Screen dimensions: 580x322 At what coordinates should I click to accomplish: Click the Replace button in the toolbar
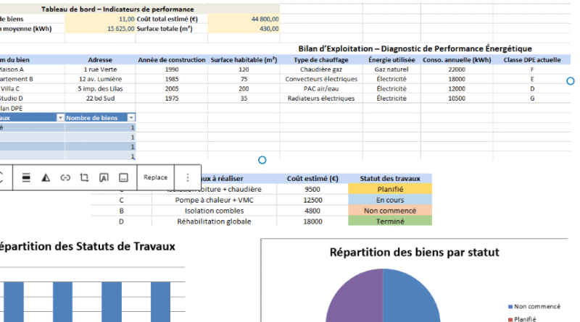point(155,177)
